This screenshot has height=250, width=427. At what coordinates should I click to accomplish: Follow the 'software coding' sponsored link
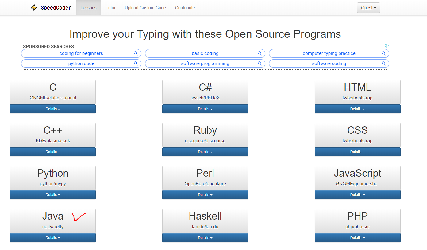(x=329, y=63)
